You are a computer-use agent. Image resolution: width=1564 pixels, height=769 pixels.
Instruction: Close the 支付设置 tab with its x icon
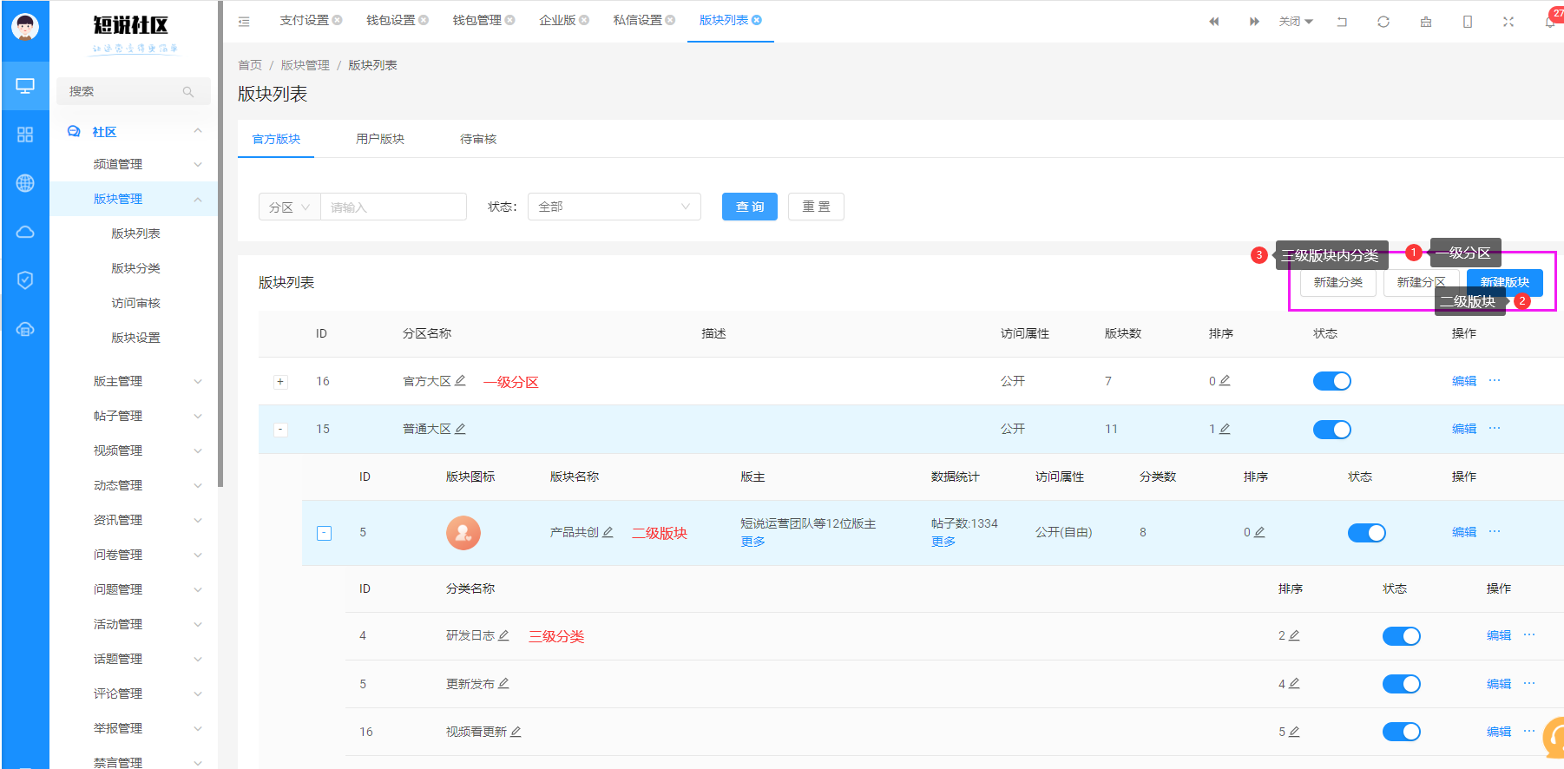click(x=338, y=20)
